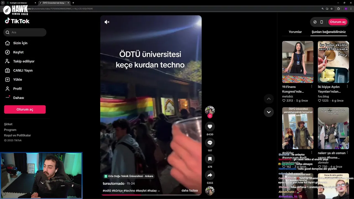
Task: Click the Oturum aç button in sidebar
Action: [x=25, y=109]
